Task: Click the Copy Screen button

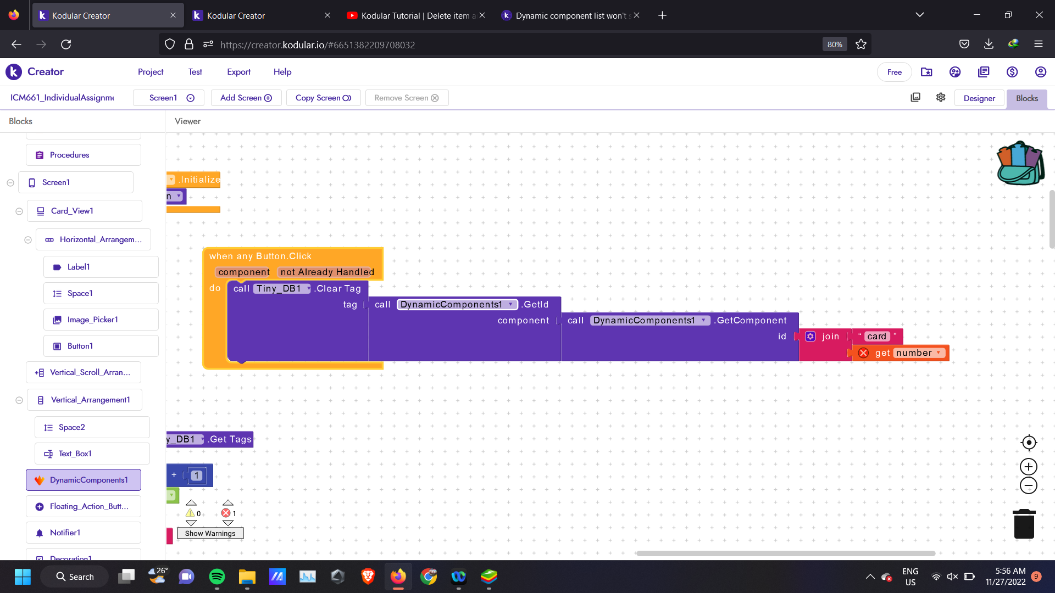Action: pyautogui.click(x=323, y=98)
